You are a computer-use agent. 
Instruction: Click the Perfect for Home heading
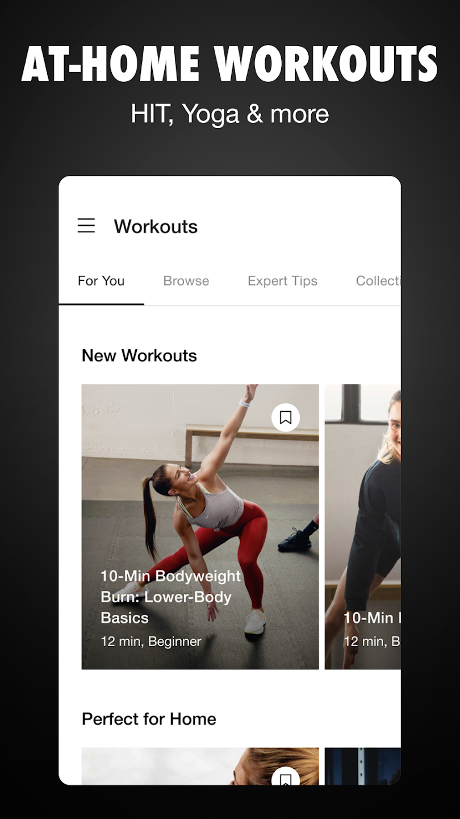click(149, 719)
